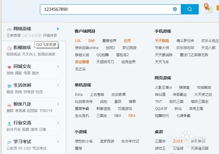Open the TNT link
The width and height of the screenshot is (219, 154).
(x=158, y=102)
